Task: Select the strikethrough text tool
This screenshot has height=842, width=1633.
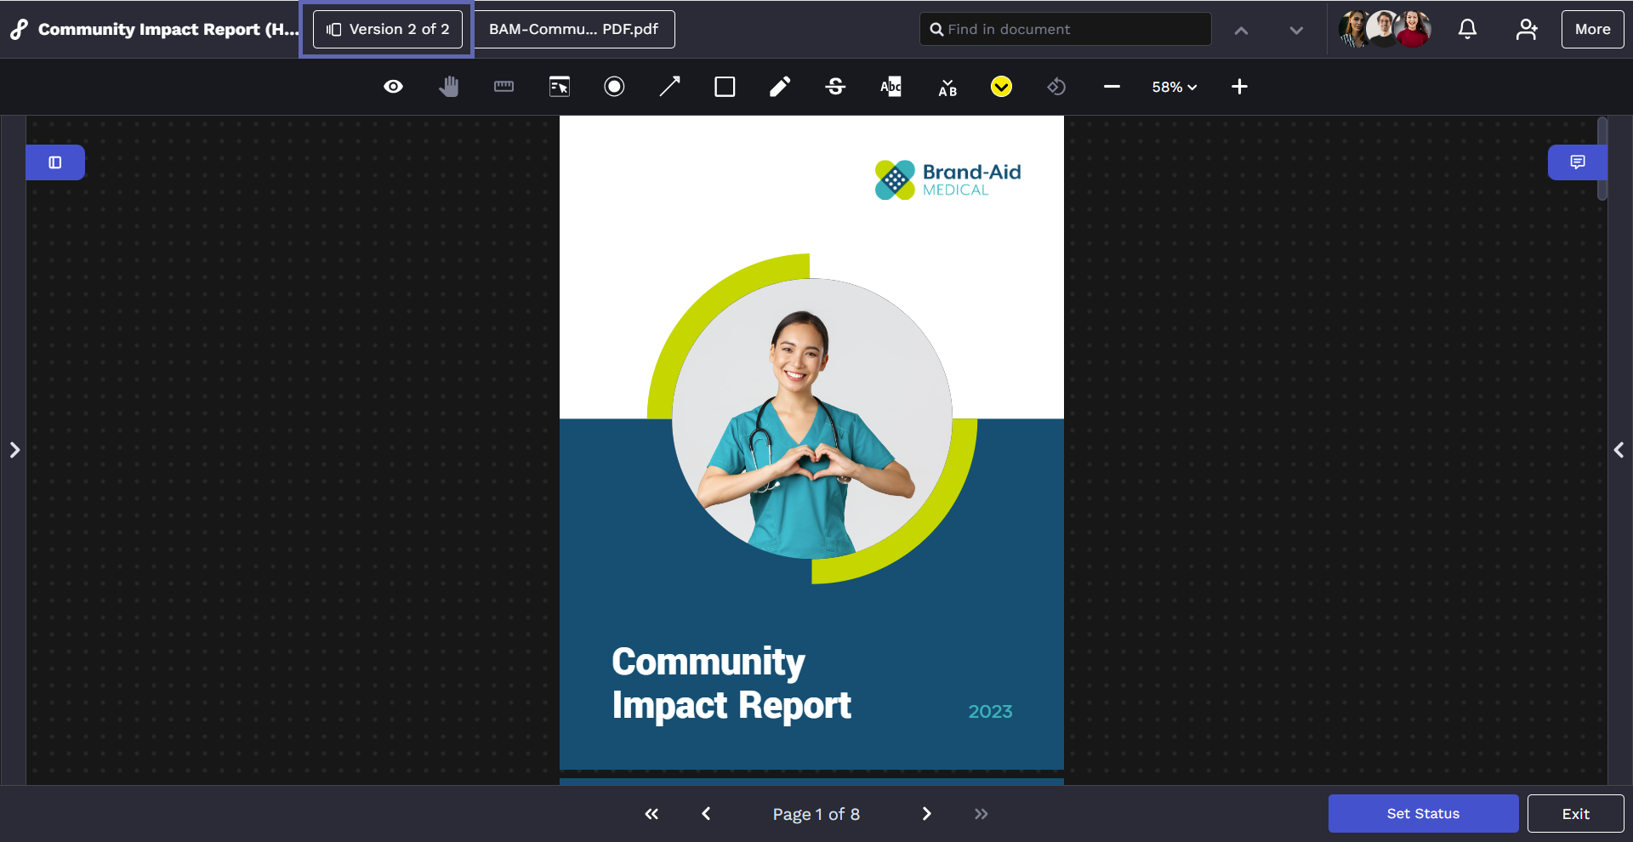Action: tap(835, 87)
